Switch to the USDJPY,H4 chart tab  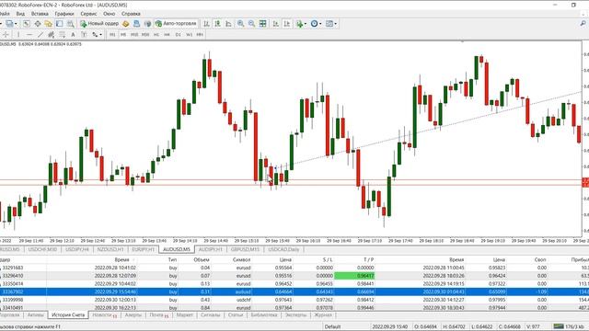[77, 249]
